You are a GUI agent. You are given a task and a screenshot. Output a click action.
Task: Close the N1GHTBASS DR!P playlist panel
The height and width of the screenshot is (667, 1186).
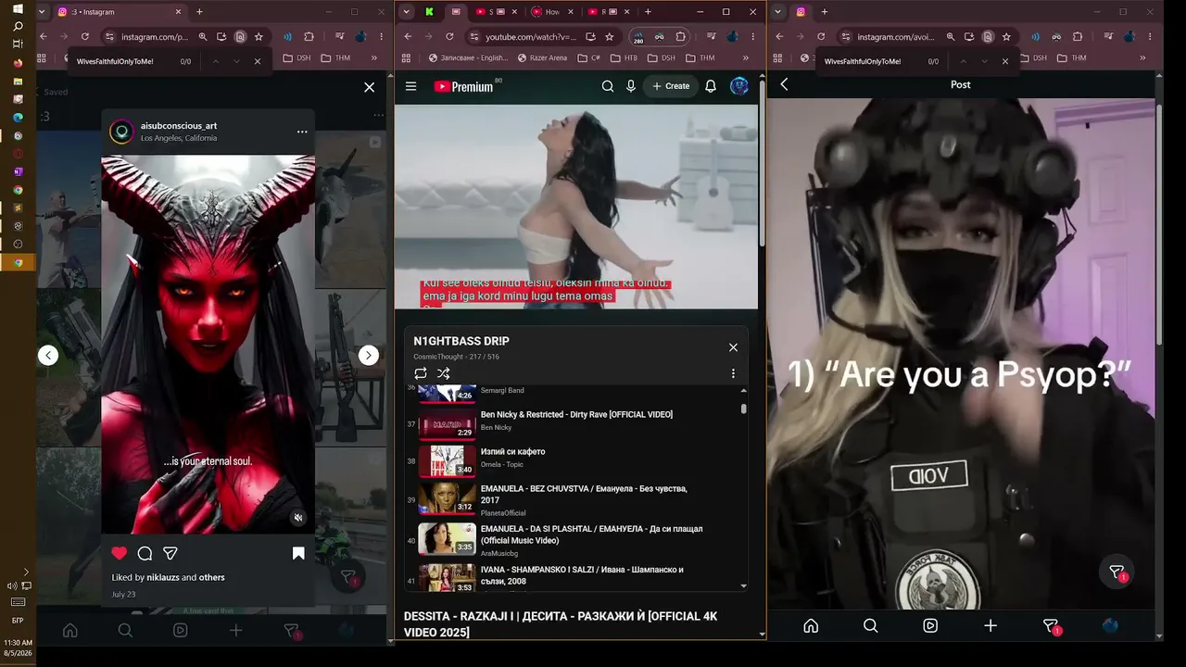tap(733, 347)
